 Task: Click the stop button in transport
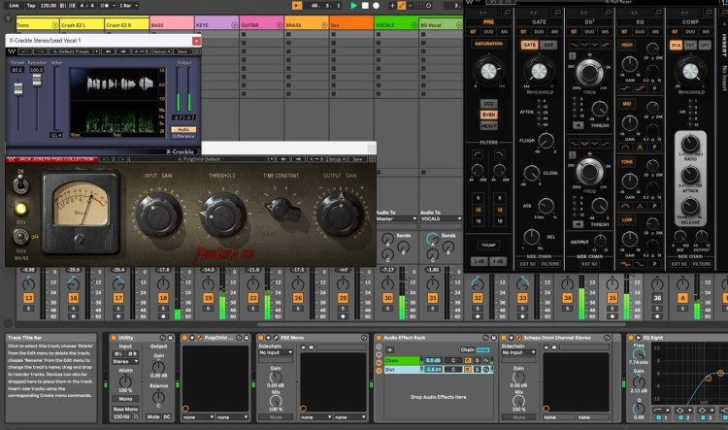click(365, 6)
